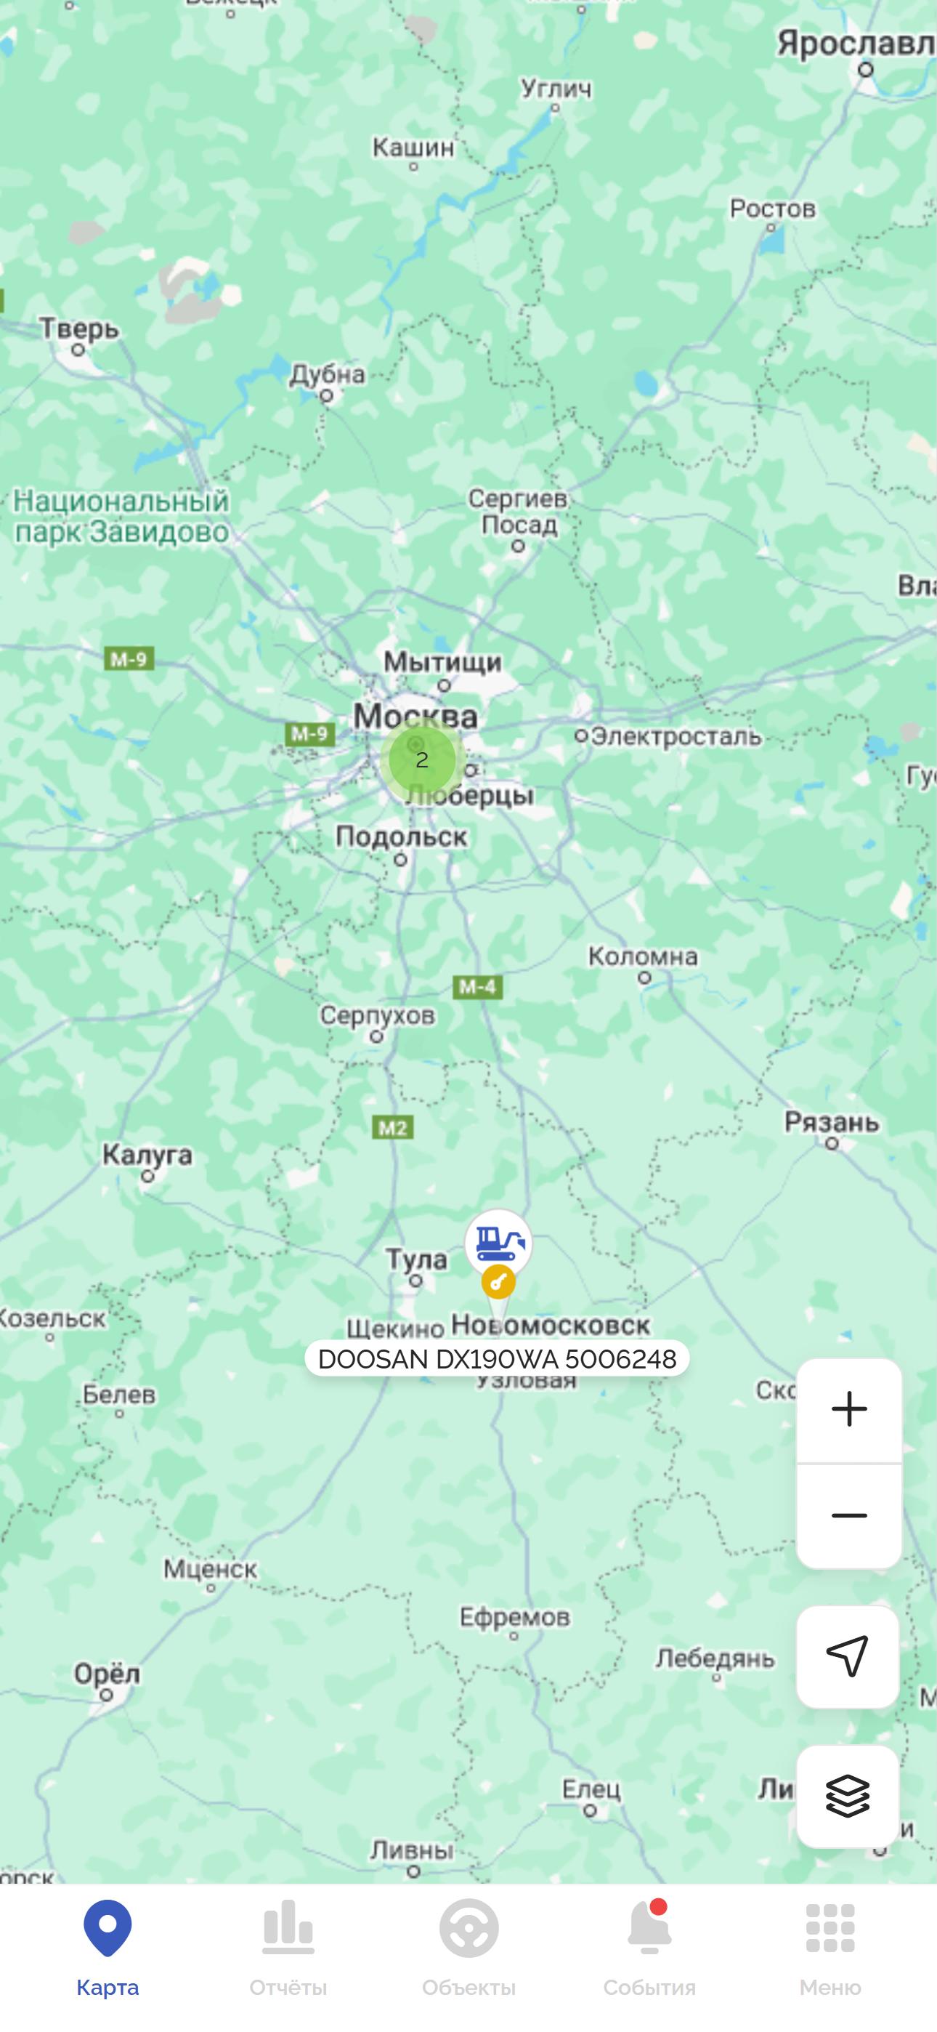The height and width of the screenshot is (2032, 937).
Task: Click the Национальный парк Завидово label
Action: [x=121, y=516]
